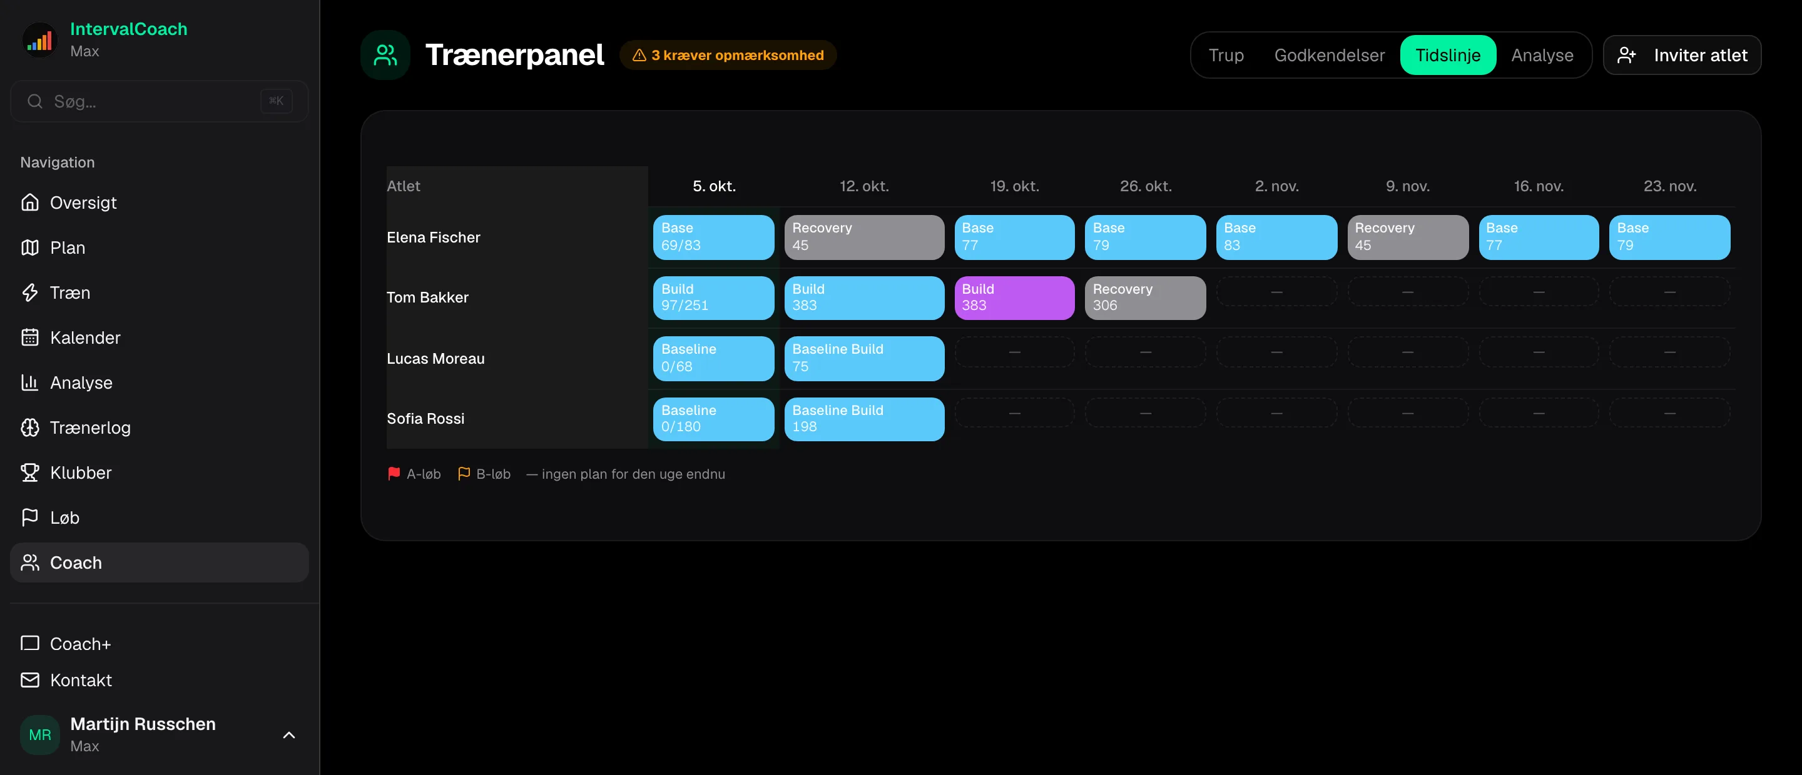Select the Tom Bakker athlete name

tap(427, 297)
